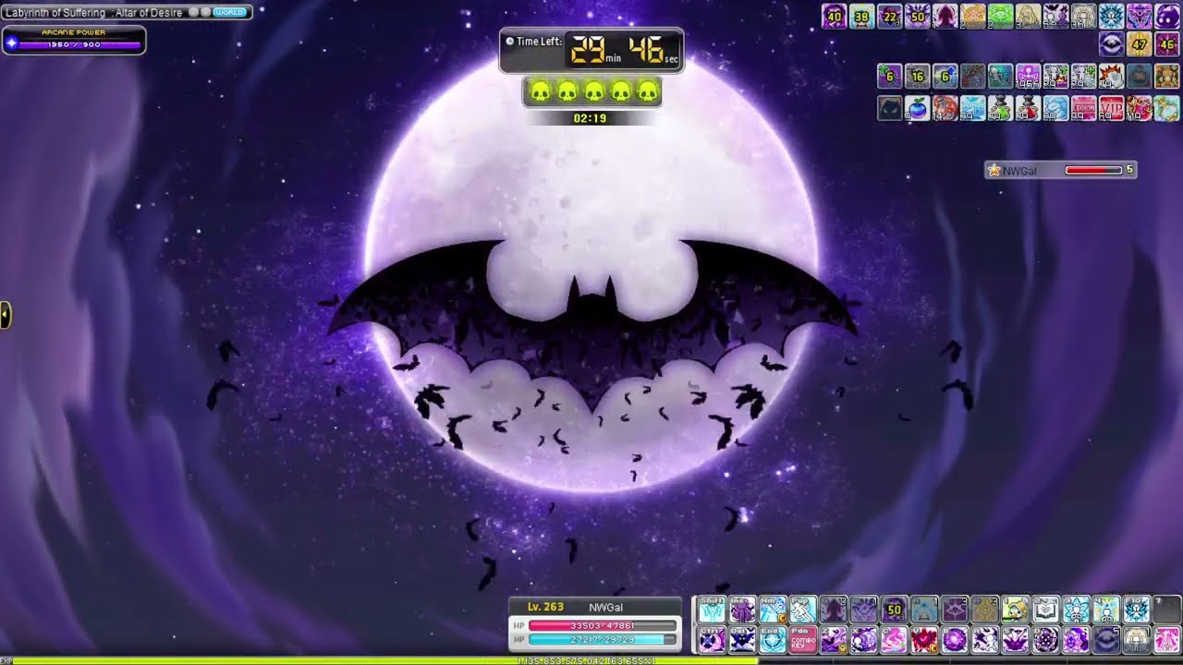Click the blue MP bar

(602, 639)
